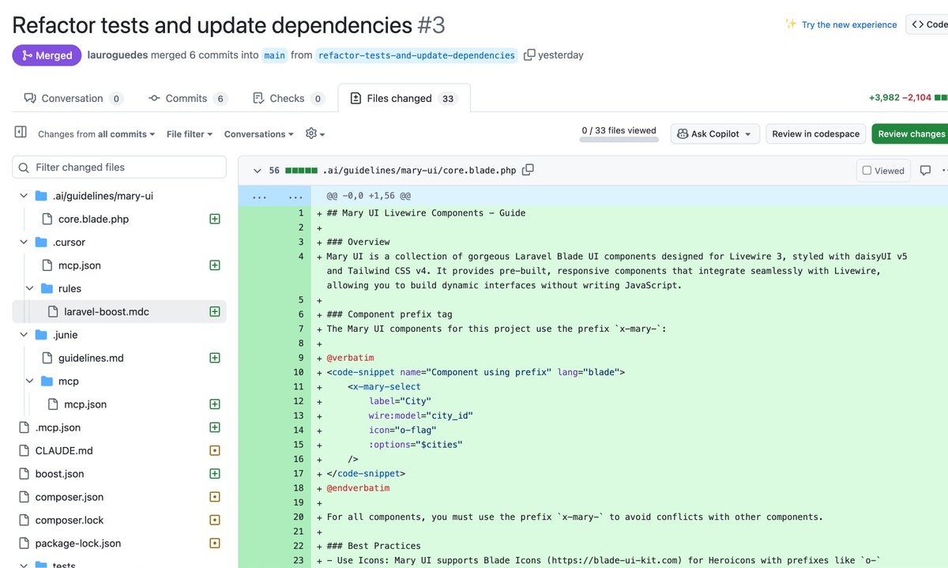
Task: Click the file tree collapse sidebar icon
Action: (21, 133)
